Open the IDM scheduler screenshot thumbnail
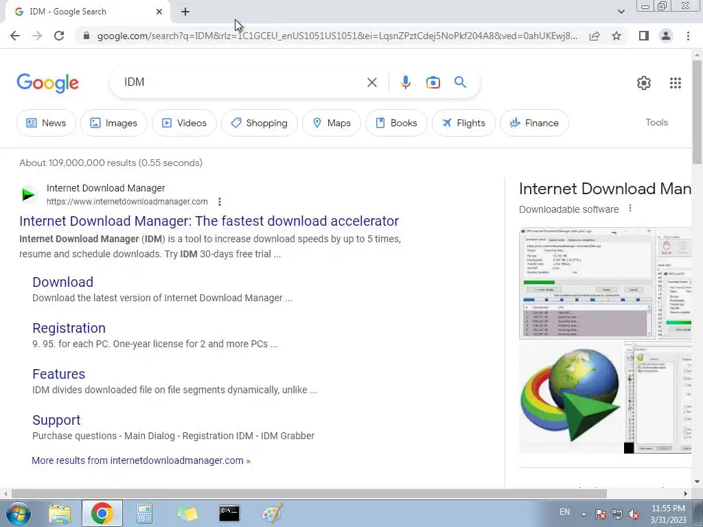 658,397
